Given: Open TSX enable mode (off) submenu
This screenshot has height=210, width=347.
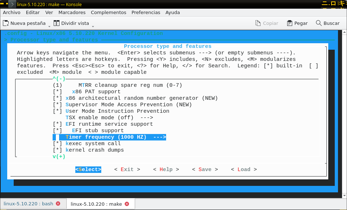Looking at the screenshot, I should click(x=109, y=117).
